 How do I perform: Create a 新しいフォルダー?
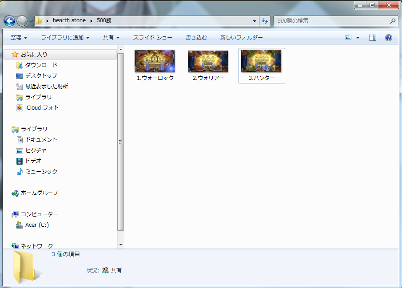click(x=241, y=38)
